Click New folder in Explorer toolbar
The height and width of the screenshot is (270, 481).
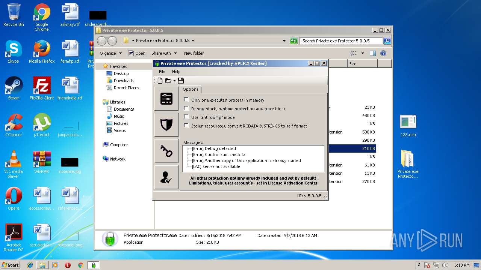point(194,53)
